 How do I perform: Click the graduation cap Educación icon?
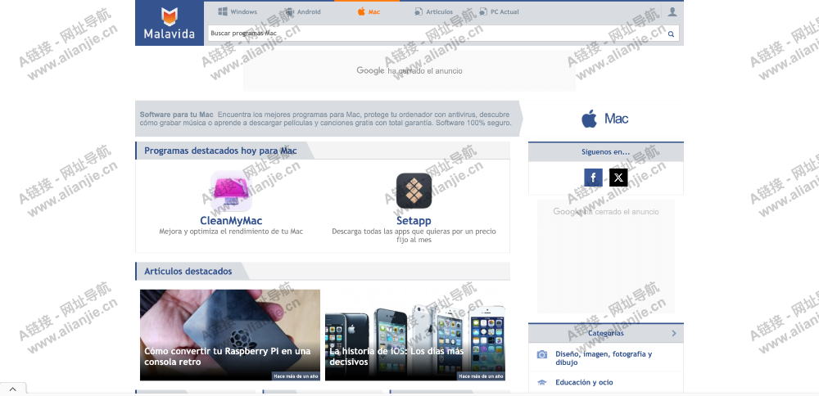[542, 382]
